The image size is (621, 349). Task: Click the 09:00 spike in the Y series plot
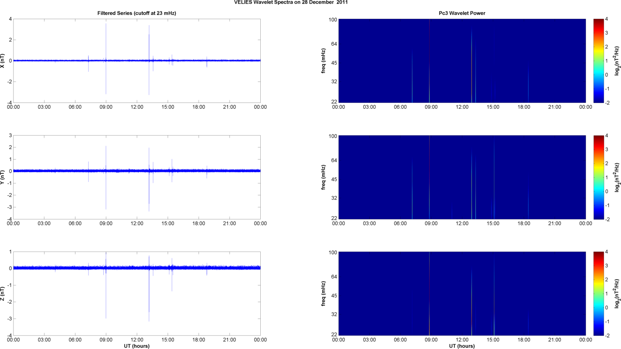[x=106, y=177]
